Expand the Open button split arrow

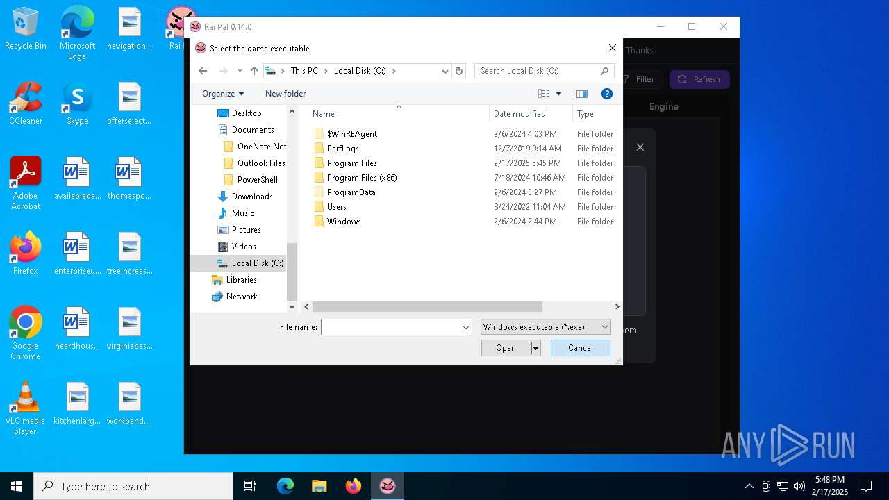pos(535,348)
